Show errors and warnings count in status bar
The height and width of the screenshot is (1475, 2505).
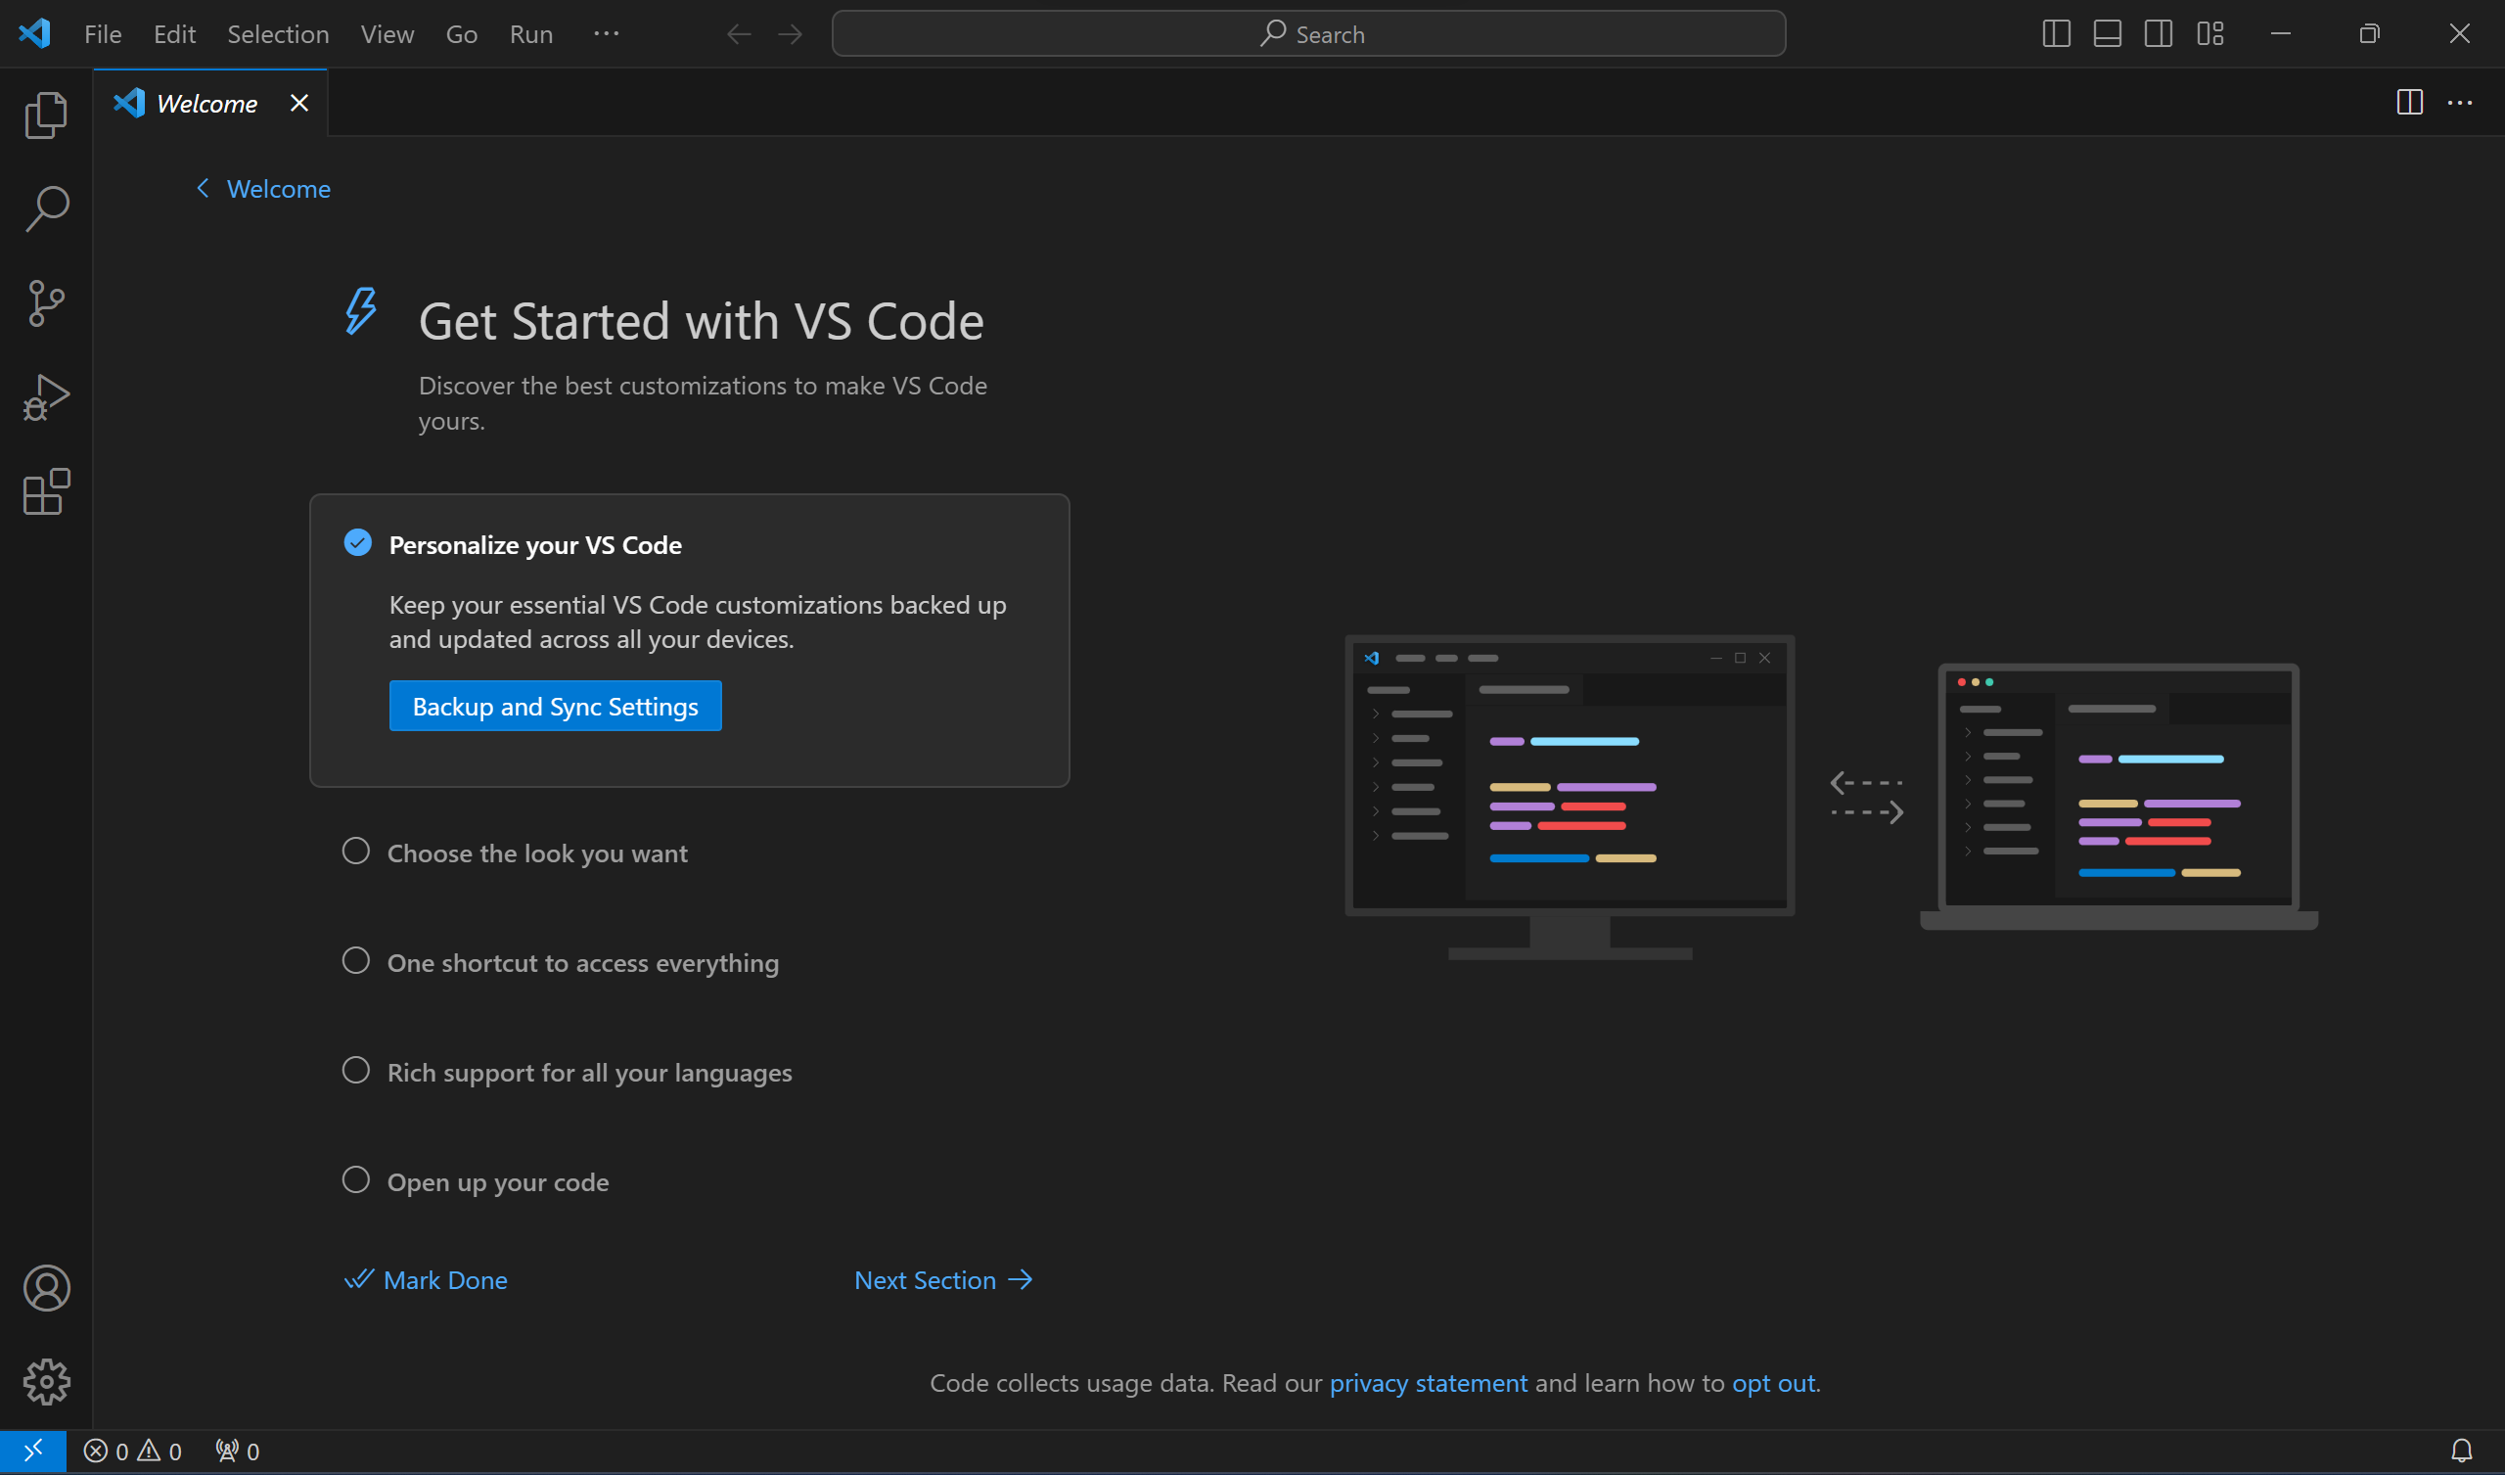132,1452
